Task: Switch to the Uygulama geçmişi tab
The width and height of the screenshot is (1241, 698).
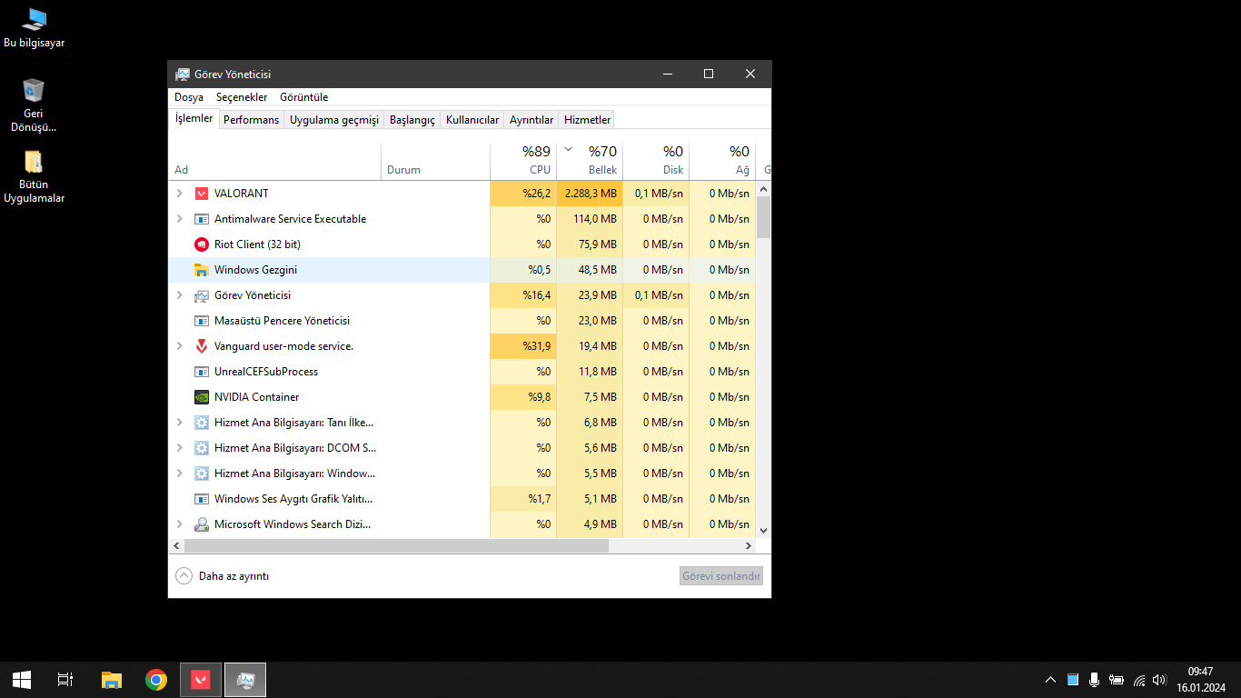Action: 334,120
